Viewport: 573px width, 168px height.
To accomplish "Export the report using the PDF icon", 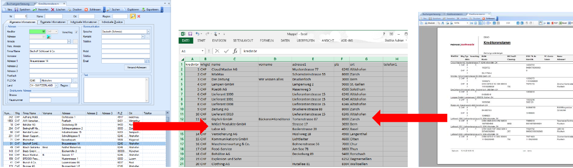I will [554, 23].
